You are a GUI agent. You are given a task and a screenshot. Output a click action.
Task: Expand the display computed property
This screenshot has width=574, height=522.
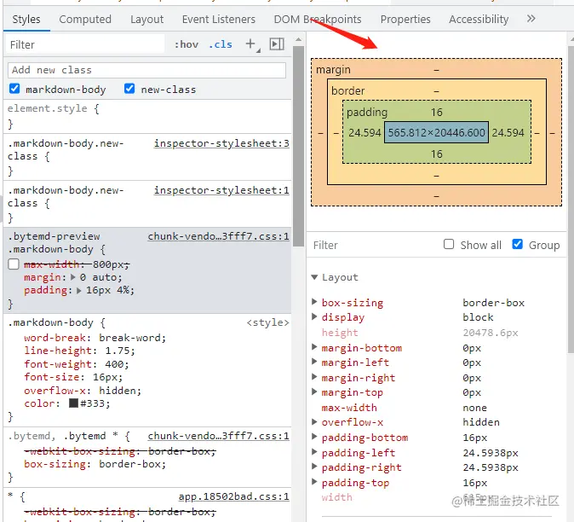pos(314,316)
